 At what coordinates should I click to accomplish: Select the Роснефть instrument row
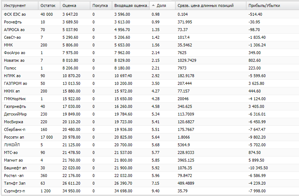[151, 22]
